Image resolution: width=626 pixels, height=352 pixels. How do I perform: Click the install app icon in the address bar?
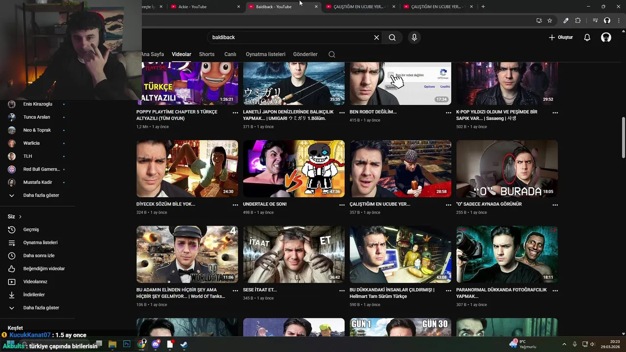539,21
